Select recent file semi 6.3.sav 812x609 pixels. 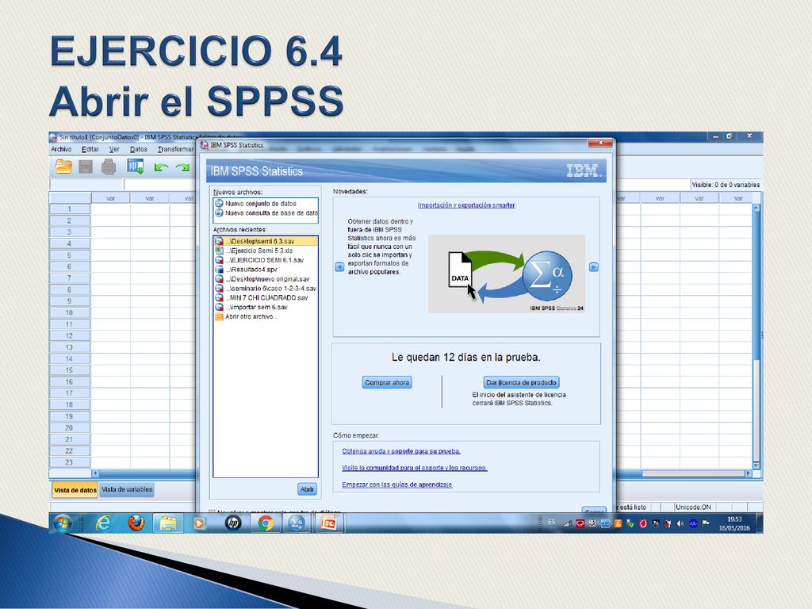click(x=266, y=241)
